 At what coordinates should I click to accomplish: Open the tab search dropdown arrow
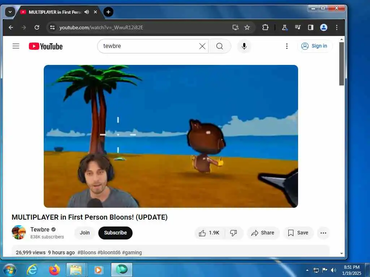10,12
